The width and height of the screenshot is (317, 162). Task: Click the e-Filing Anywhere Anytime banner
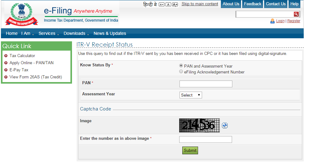click(81, 14)
